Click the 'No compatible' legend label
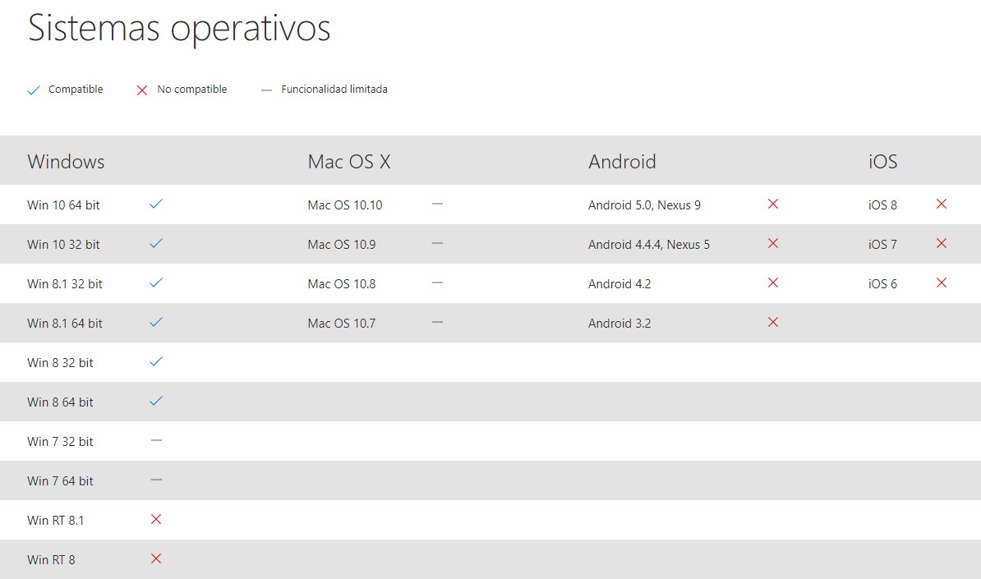This screenshot has height=579, width=981. (x=192, y=90)
